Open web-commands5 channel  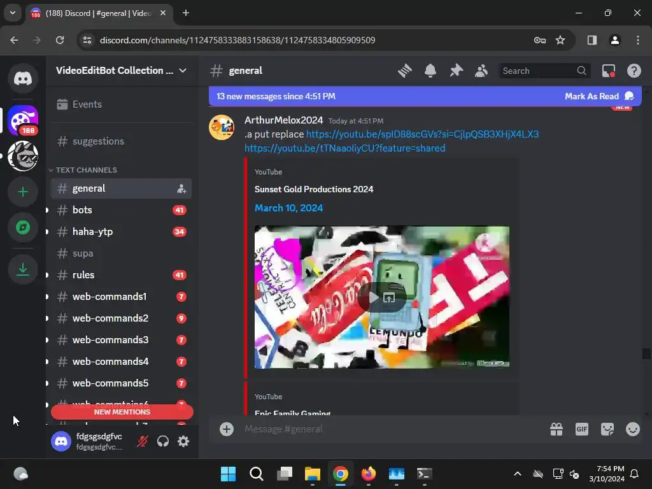coord(120,383)
